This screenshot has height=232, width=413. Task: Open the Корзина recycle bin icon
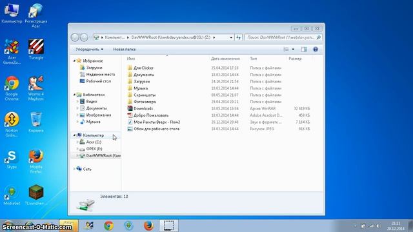36,122
